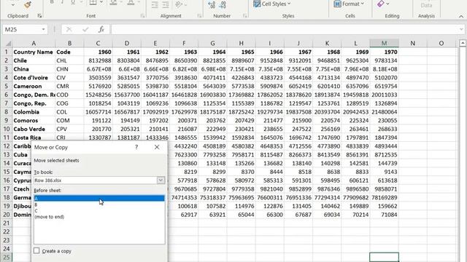The image size is (467, 262).
Task: Click the Chile cell
Action: pyautogui.click(x=34, y=60)
